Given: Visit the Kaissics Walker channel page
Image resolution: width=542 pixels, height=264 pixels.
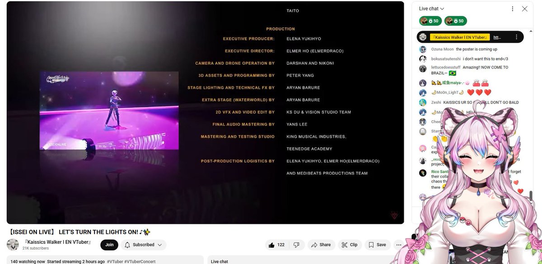Looking at the screenshot, I should click(56, 241).
